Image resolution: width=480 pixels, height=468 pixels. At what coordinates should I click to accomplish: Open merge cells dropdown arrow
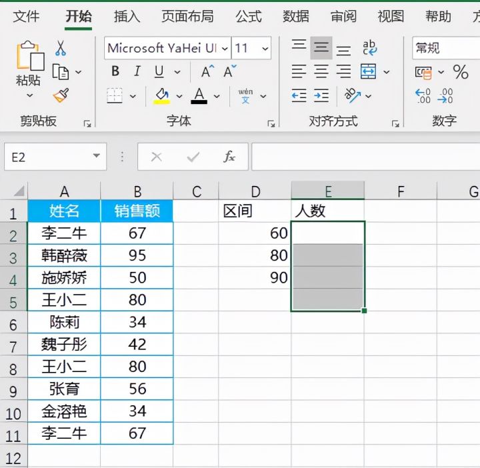(x=387, y=72)
